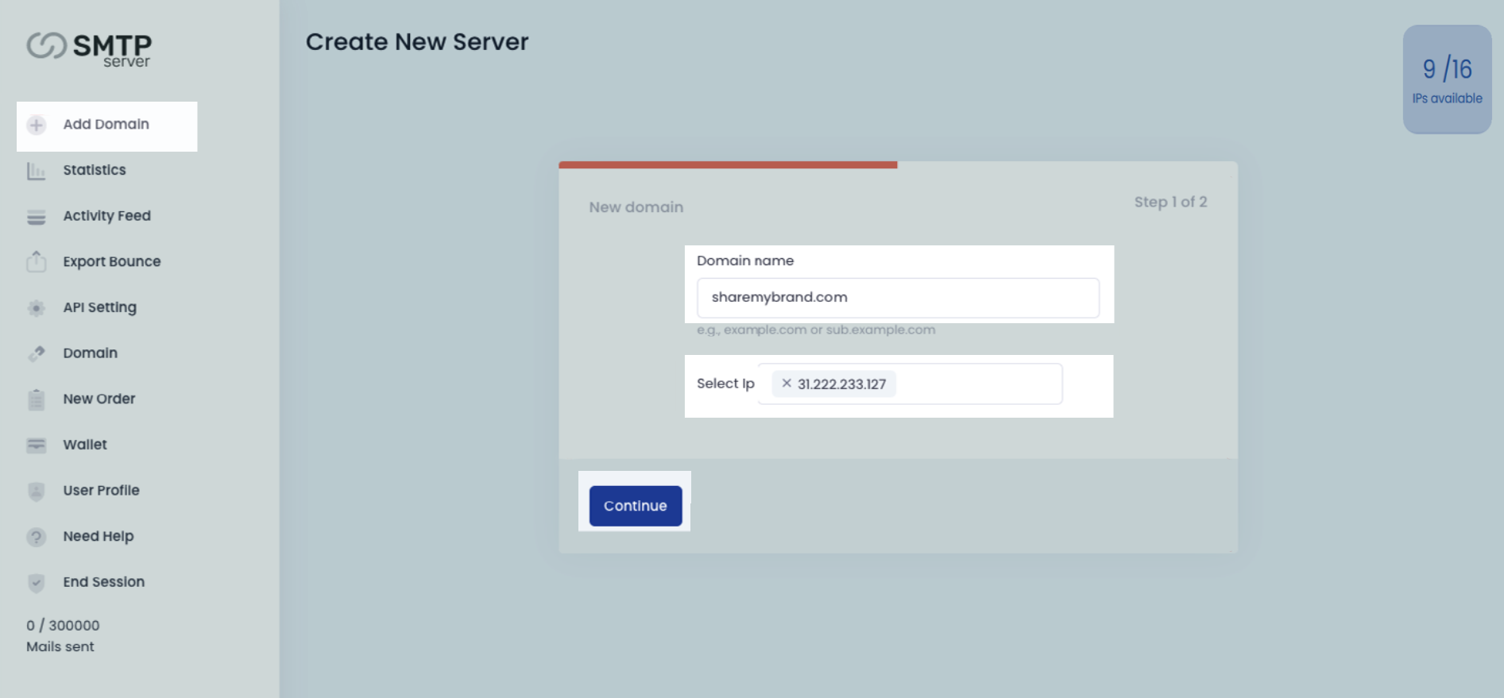
Task: Open the Wallet card icon
Action: [37, 445]
